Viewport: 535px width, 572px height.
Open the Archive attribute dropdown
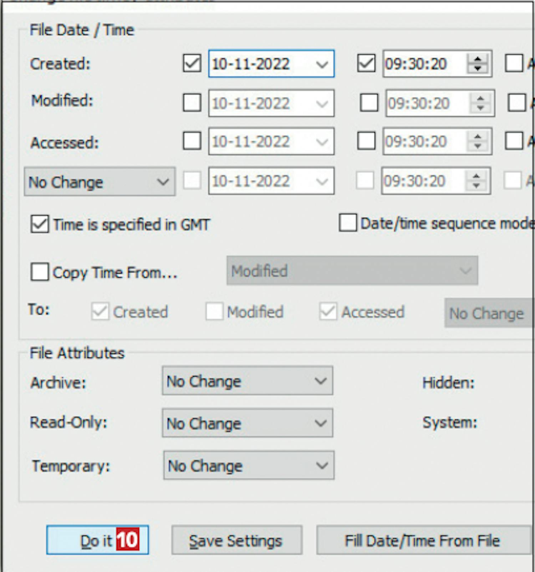click(x=247, y=381)
